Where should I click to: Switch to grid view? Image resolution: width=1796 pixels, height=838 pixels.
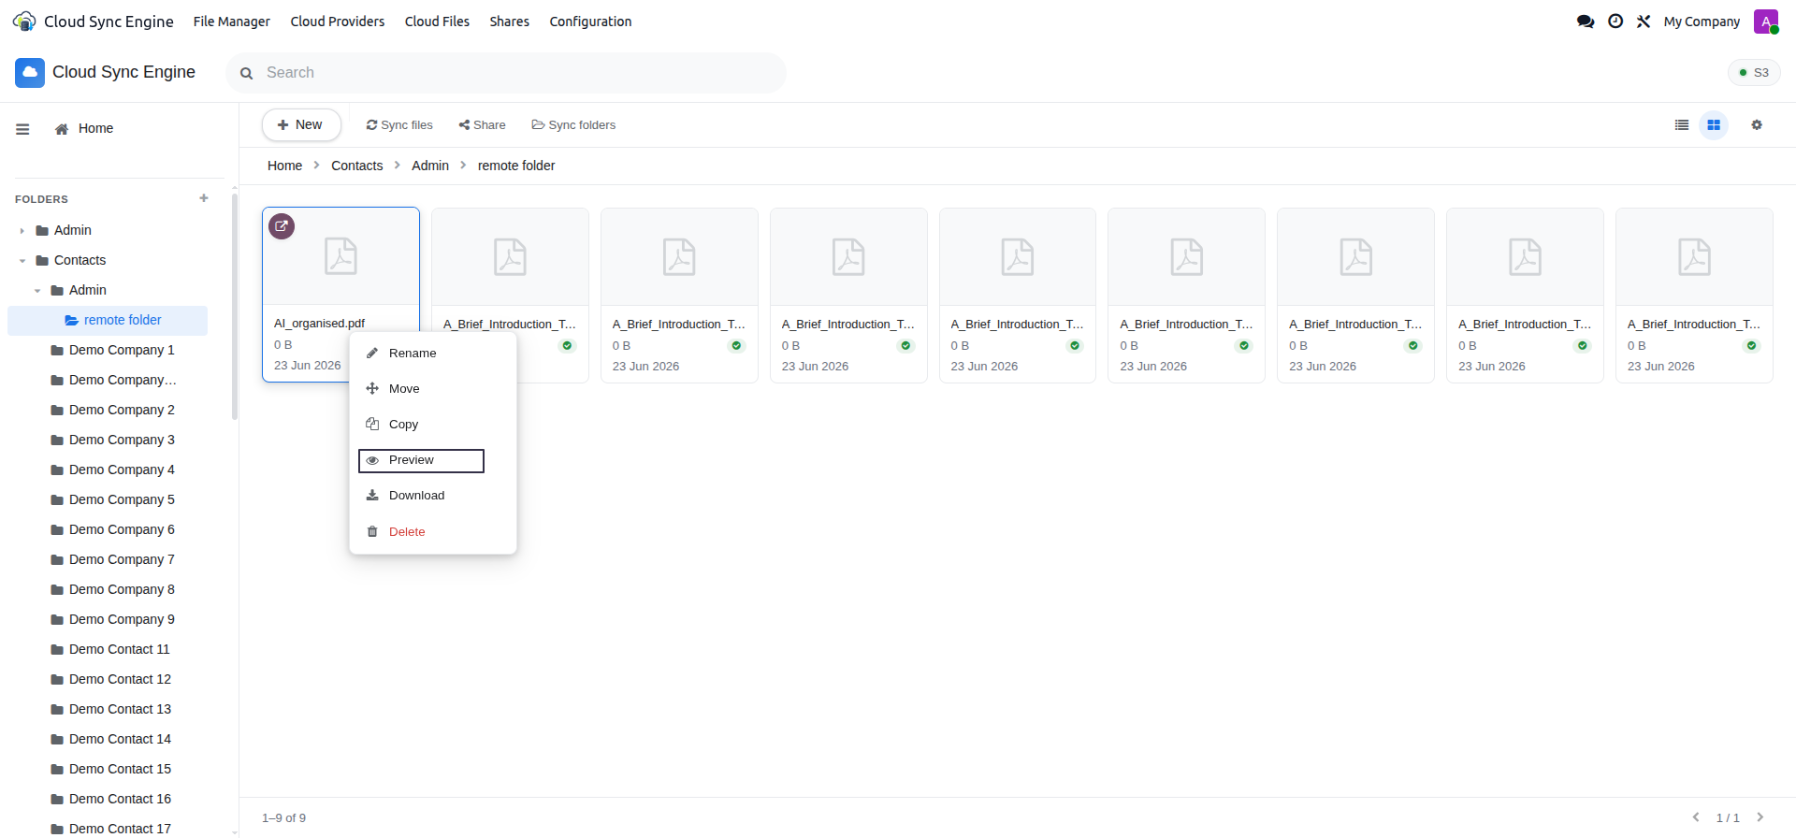click(x=1714, y=125)
